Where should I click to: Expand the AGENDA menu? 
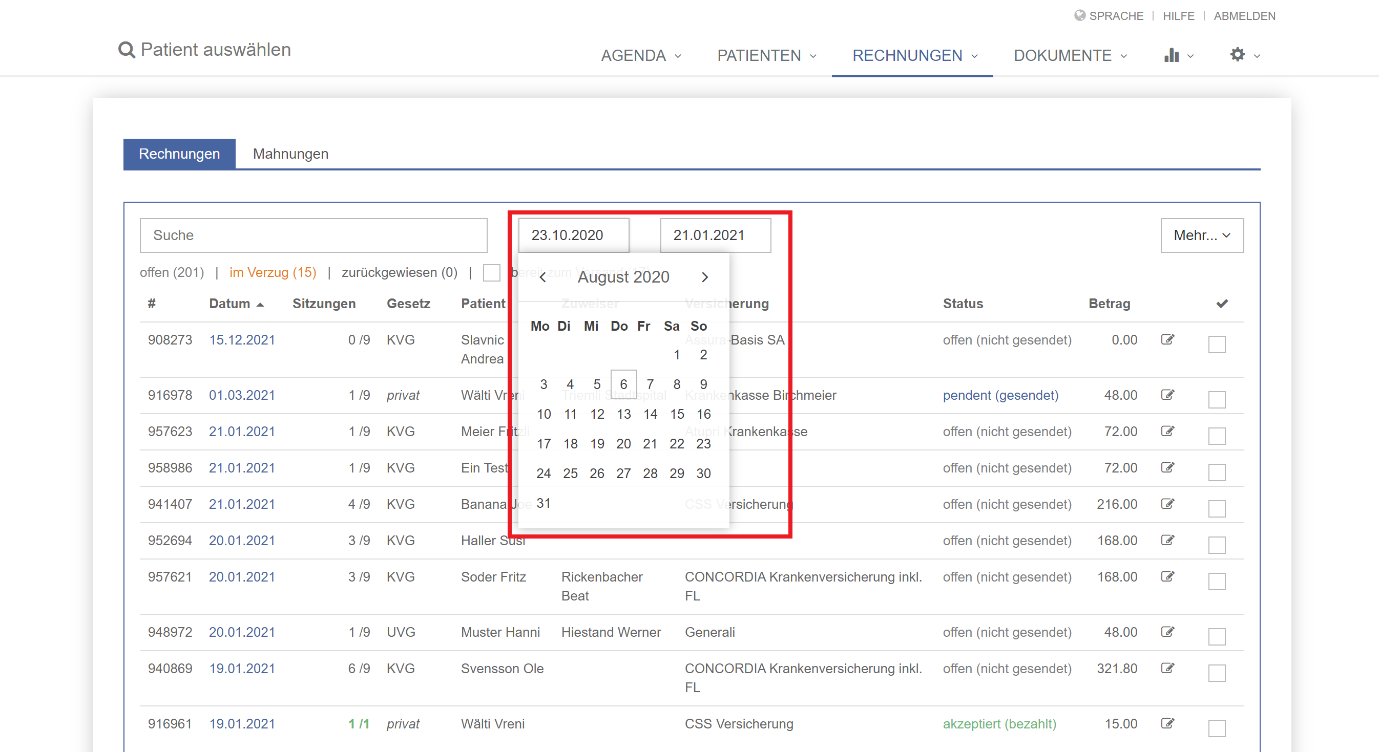[x=641, y=56]
